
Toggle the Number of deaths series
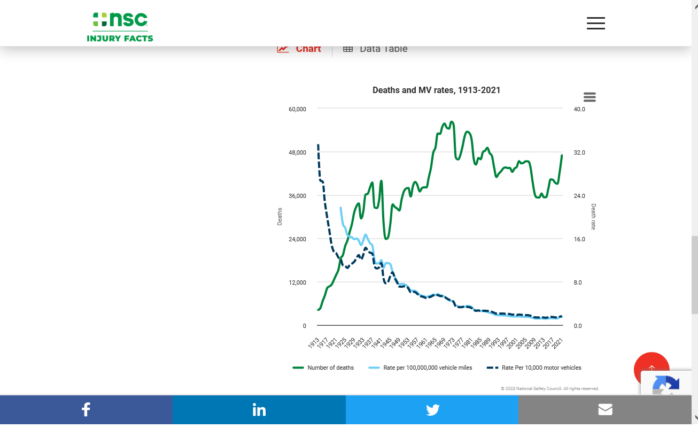(330, 368)
